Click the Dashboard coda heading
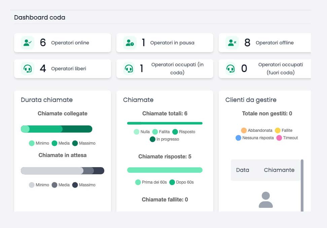The image size is (327, 228). [x=40, y=17]
